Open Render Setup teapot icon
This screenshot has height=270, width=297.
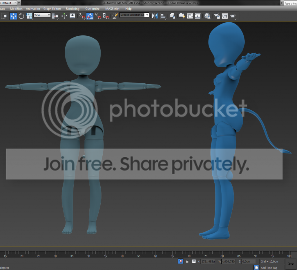point(217,16)
